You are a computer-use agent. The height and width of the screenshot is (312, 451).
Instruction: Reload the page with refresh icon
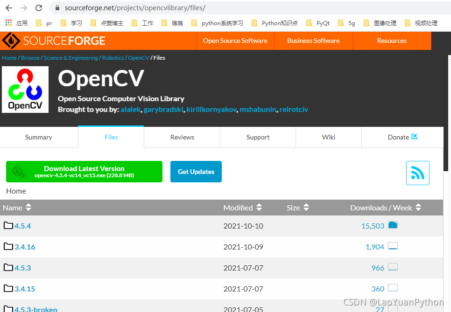[39, 8]
